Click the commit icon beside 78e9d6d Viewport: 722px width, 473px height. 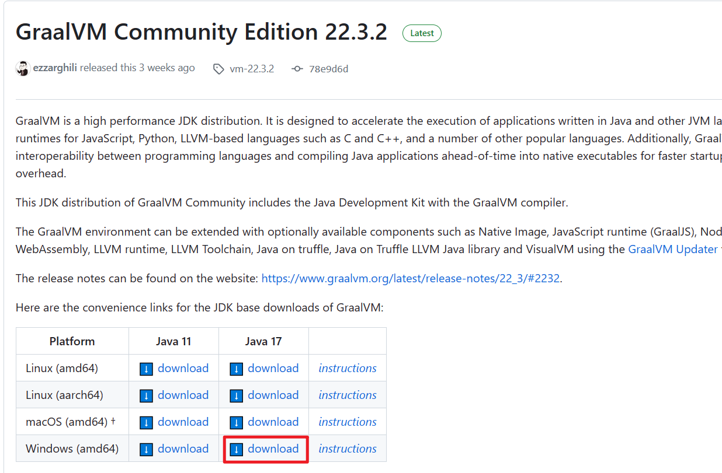pyautogui.click(x=297, y=69)
